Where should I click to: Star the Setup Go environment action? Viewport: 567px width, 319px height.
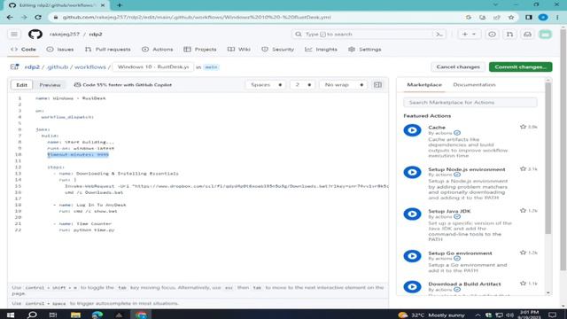coord(523,253)
